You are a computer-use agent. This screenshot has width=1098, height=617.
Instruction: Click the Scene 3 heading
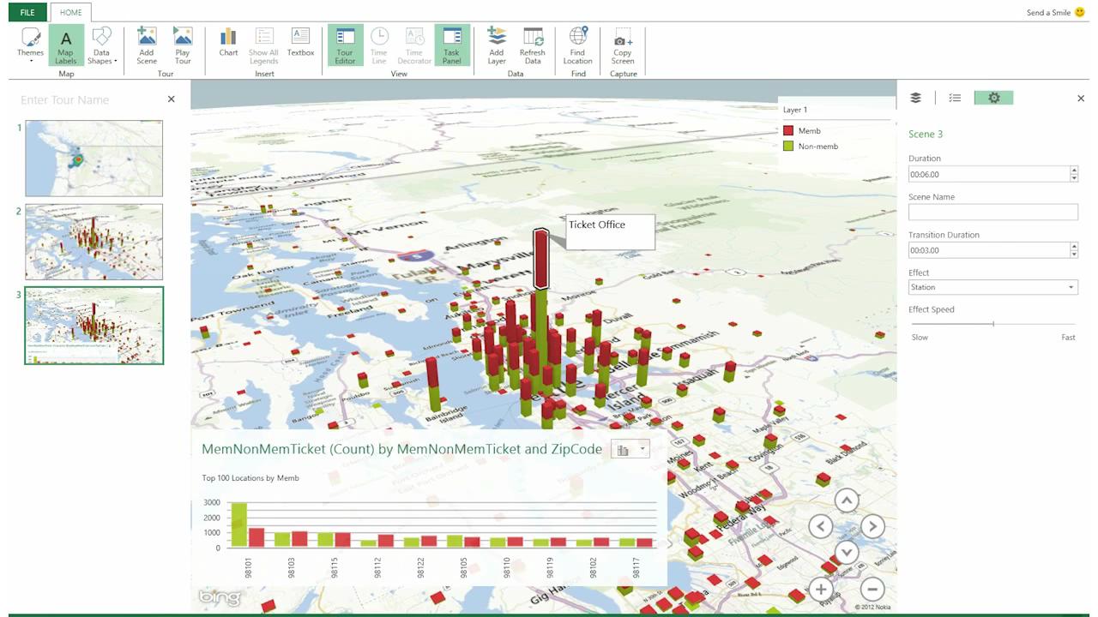[x=926, y=135]
